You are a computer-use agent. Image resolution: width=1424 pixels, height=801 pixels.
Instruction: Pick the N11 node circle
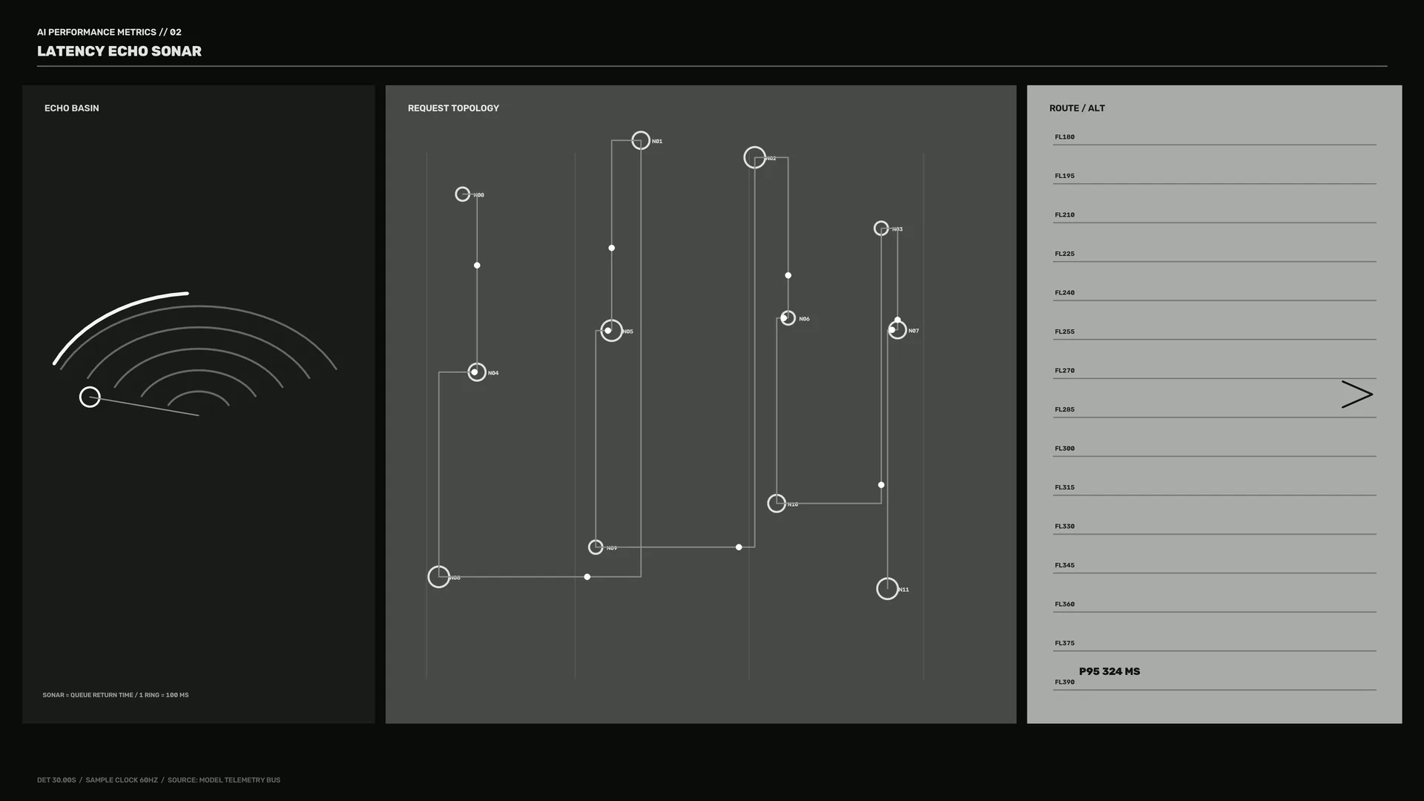(888, 589)
